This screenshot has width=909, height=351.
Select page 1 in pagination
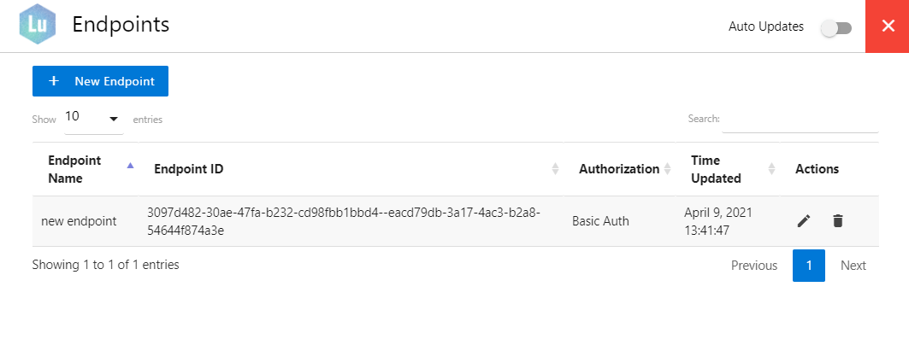tap(808, 266)
